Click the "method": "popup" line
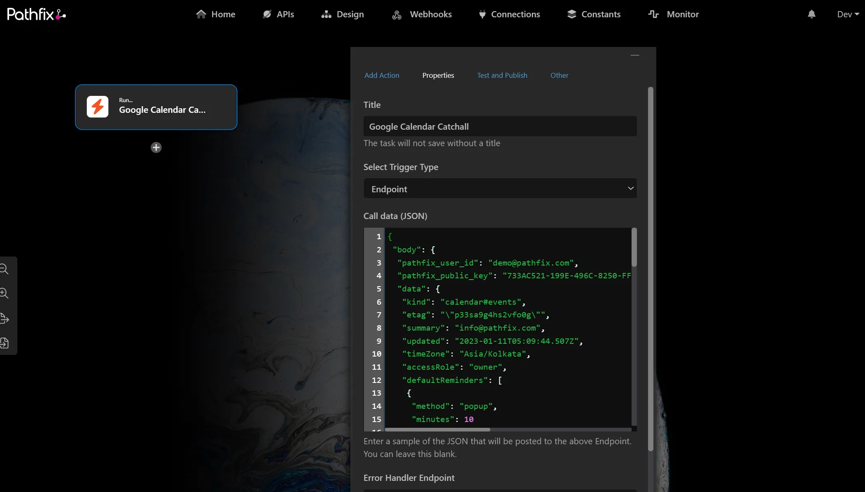Viewport: 865px width, 492px height. point(454,406)
